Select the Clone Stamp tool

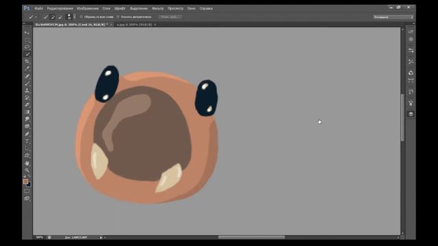pyautogui.click(x=27, y=91)
